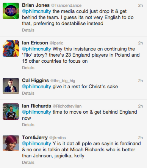Visit the @Trancendance handle
The image size is (147, 168).
[x=66, y=5]
